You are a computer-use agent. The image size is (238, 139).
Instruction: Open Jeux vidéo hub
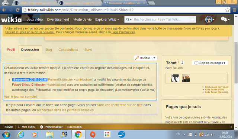pos(35,20)
